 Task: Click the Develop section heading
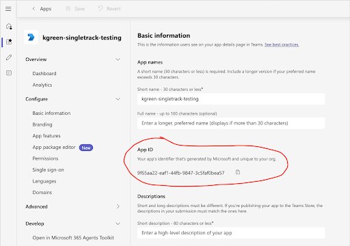click(35, 223)
